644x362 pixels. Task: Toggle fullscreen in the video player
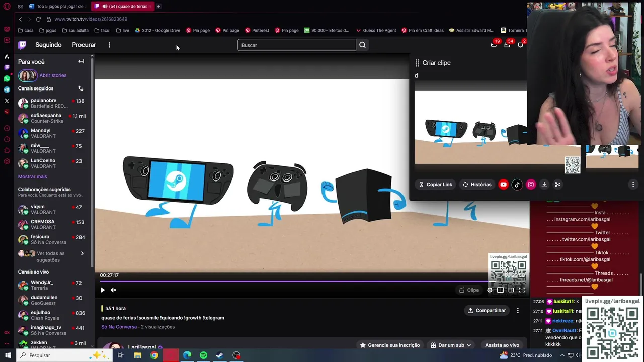[x=522, y=290]
